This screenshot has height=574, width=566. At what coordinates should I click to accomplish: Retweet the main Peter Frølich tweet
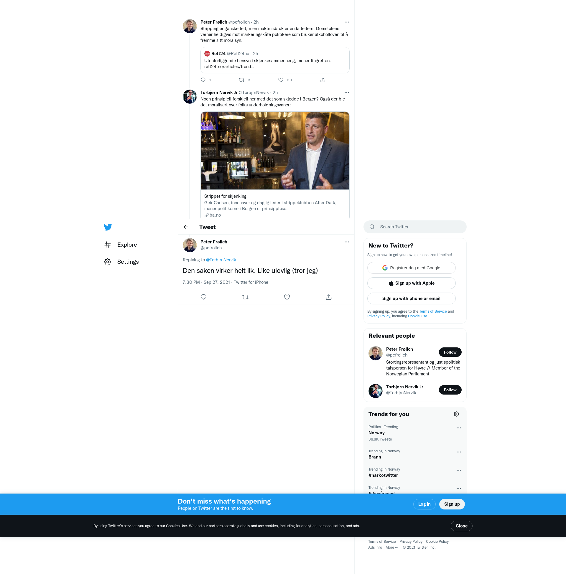click(x=245, y=297)
